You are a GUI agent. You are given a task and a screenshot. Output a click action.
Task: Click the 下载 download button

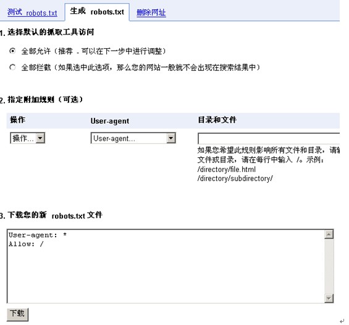17,314
